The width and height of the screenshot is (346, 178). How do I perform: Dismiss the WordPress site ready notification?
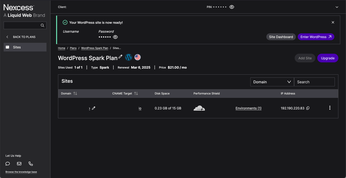pyautogui.click(x=333, y=22)
